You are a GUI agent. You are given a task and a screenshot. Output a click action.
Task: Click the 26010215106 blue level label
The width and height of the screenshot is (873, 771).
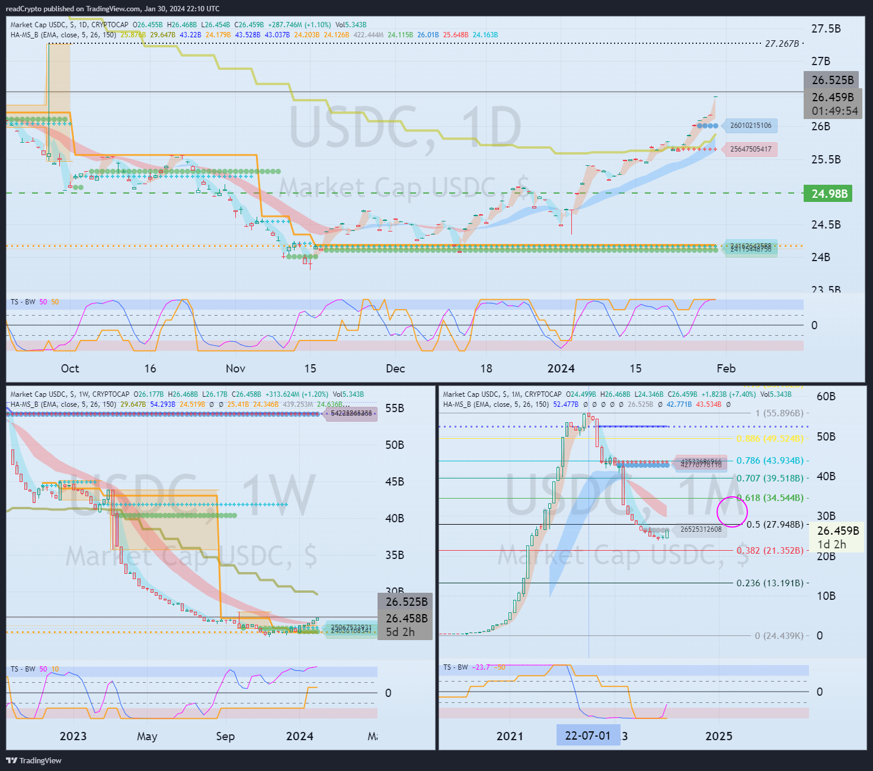[751, 126]
